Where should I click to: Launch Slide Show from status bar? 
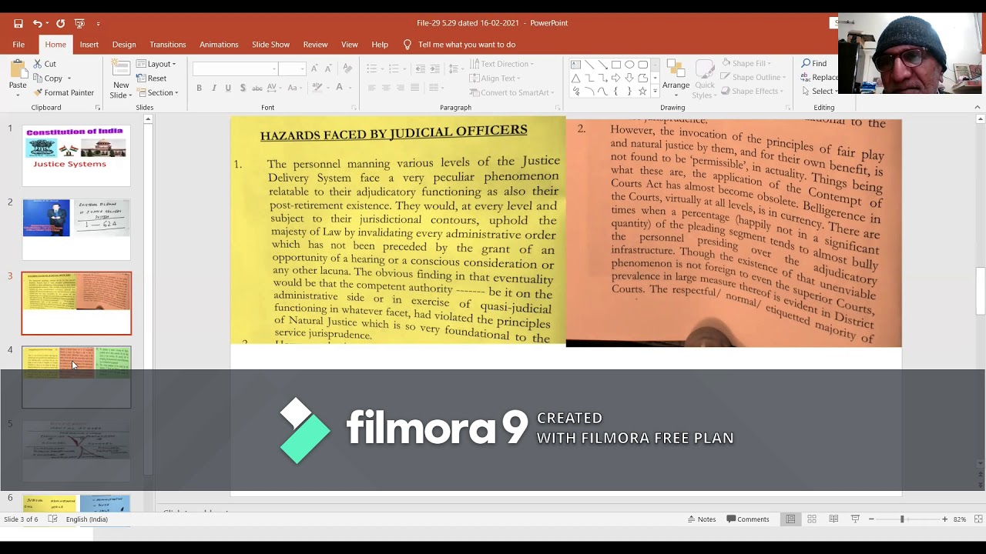tap(855, 519)
